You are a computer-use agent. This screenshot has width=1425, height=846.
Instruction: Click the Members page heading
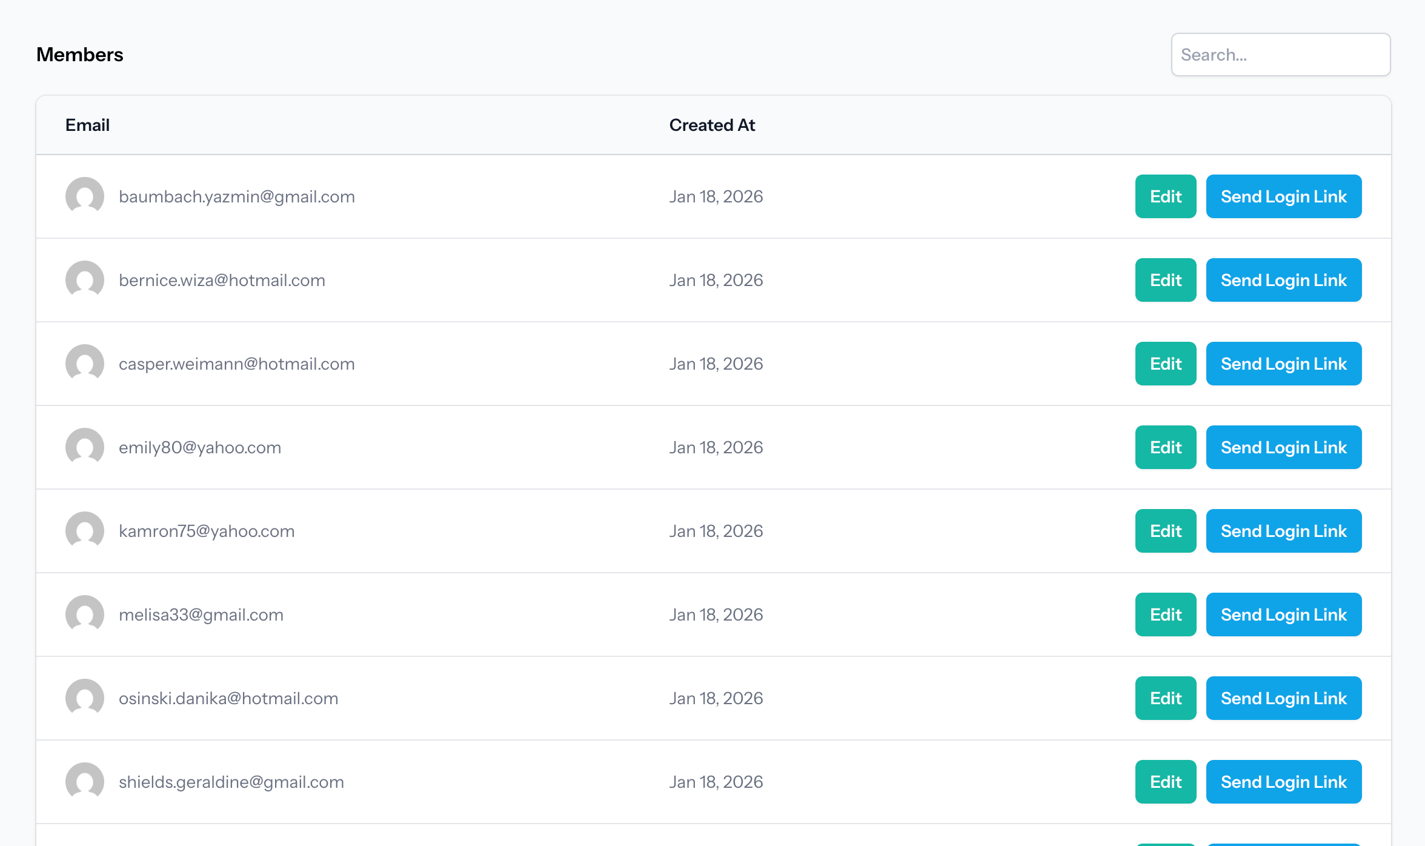click(x=80, y=54)
